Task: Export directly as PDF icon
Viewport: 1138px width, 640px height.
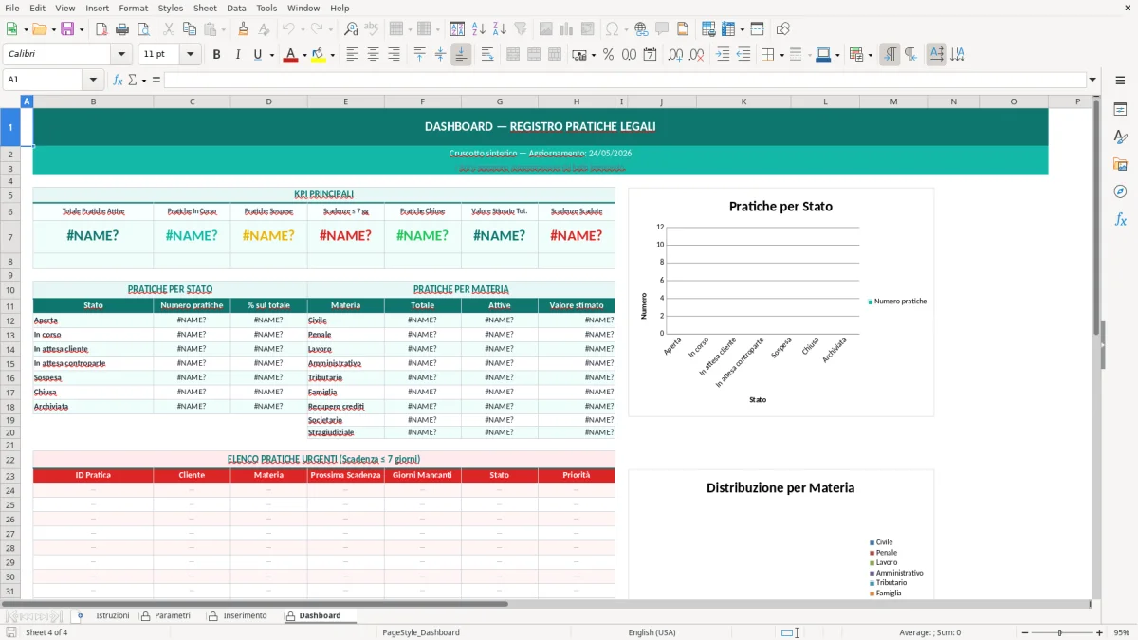Action: point(101,29)
